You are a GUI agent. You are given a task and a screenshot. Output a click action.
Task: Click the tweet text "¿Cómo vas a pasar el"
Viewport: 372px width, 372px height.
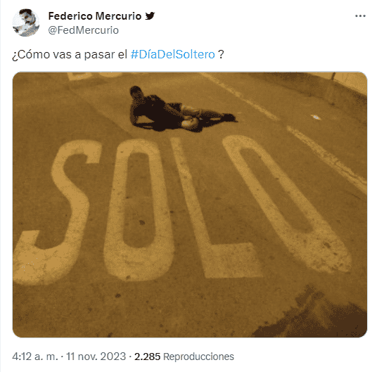pos(70,54)
